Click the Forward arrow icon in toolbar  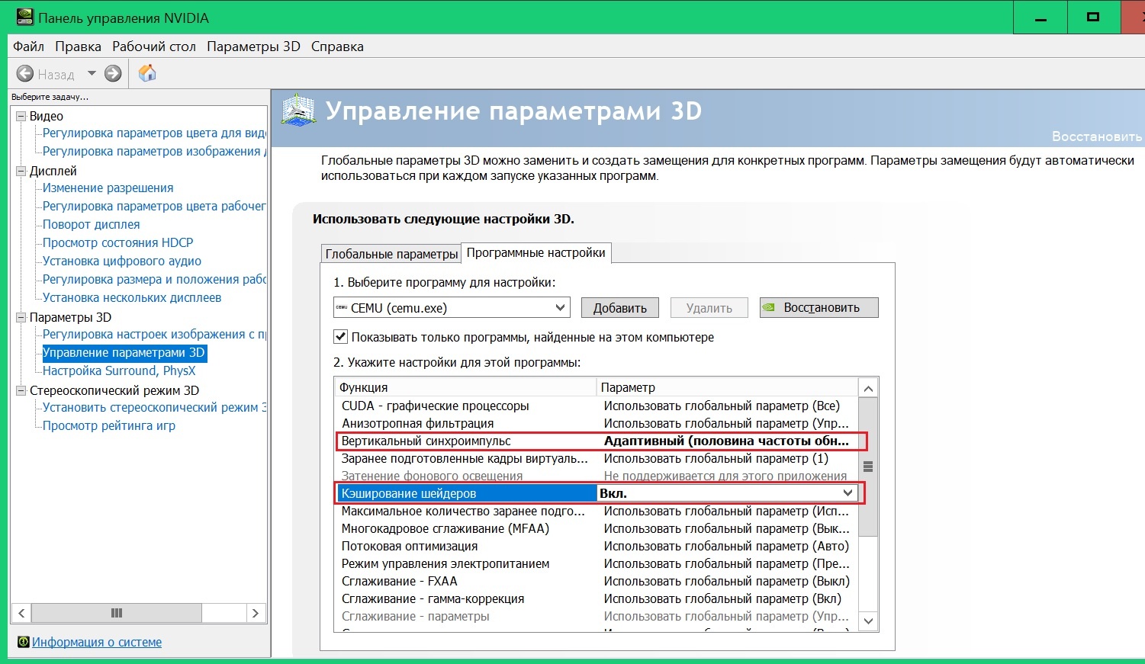coord(113,74)
